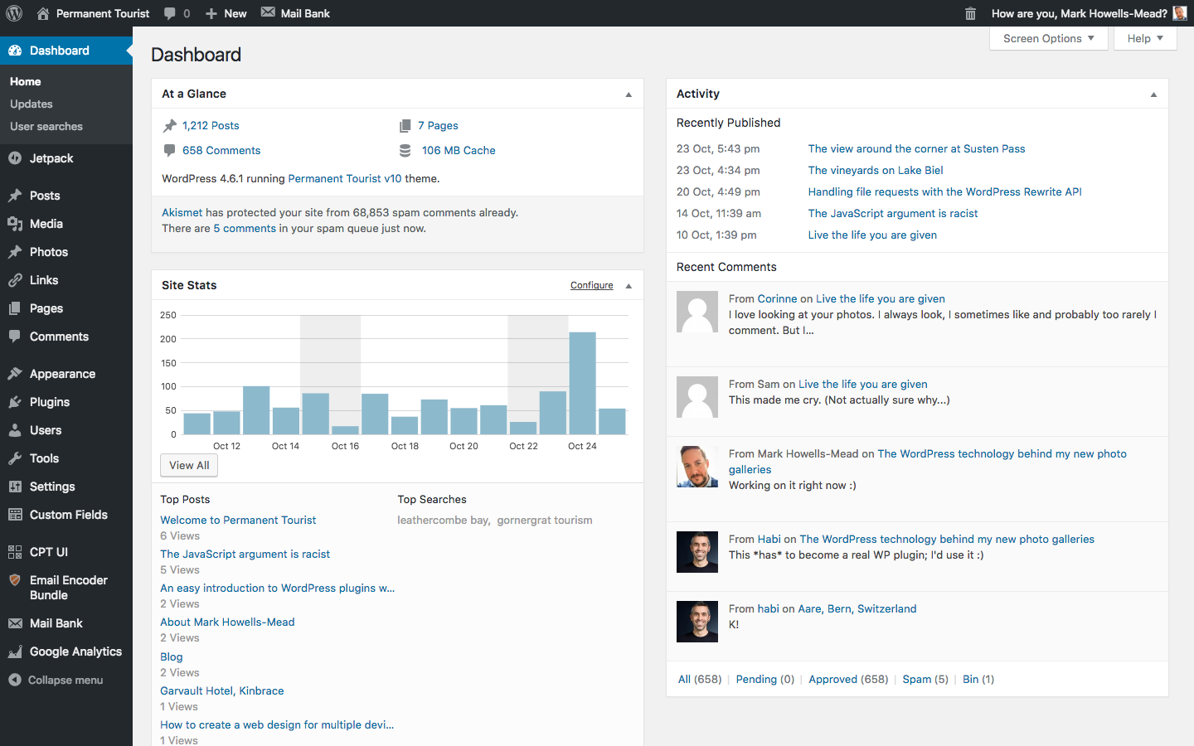The image size is (1194, 746).
Task: Click the Posts pushpin icon in sidebar
Action: (15, 196)
